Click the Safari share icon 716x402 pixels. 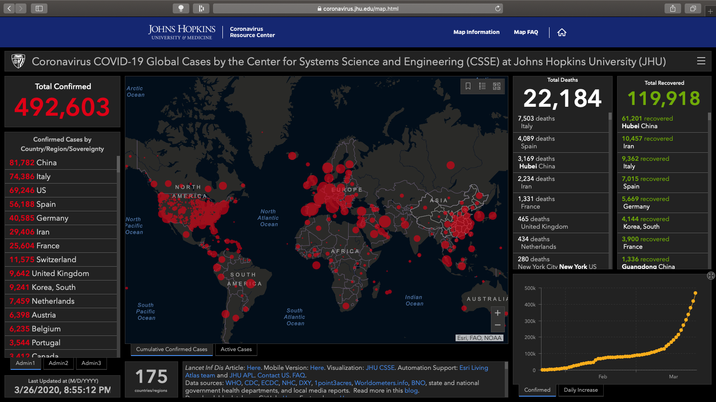click(673, 8)
